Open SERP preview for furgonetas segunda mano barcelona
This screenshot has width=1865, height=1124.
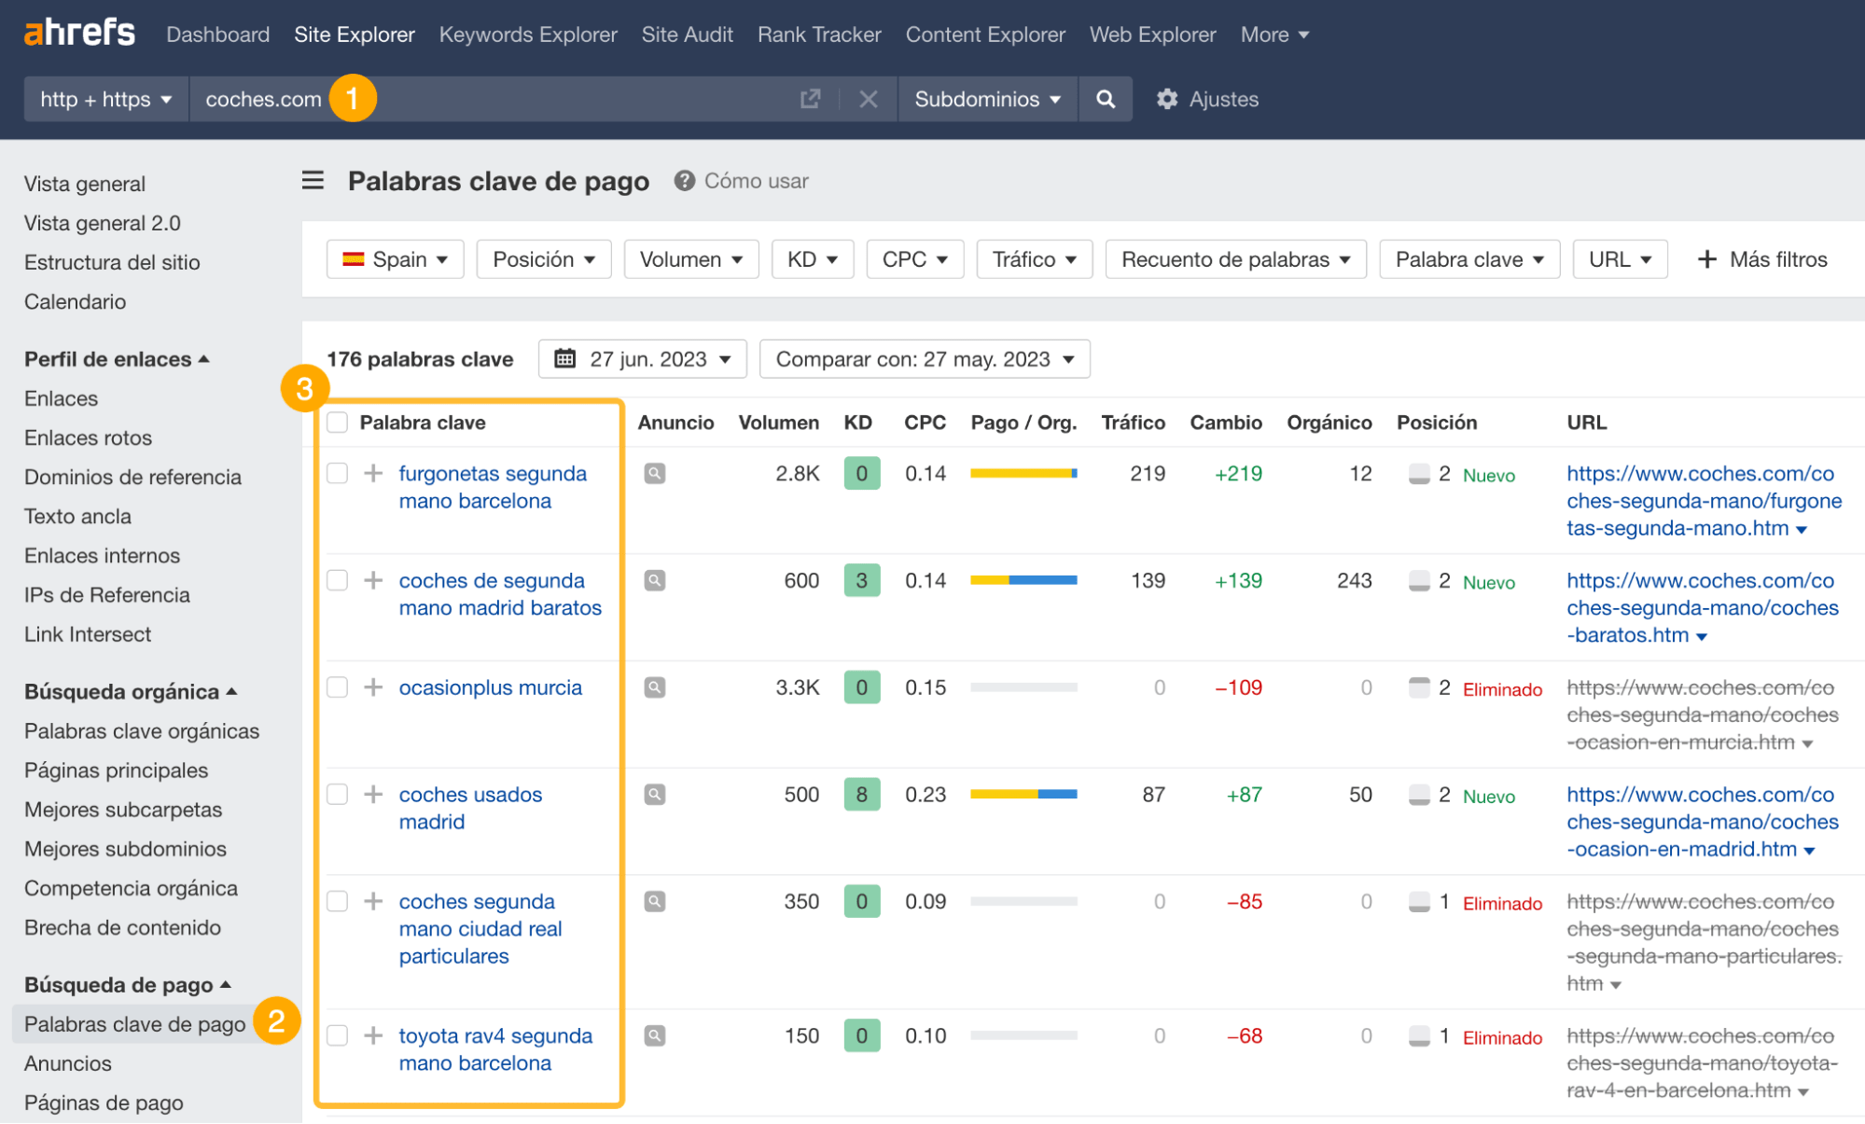(x=655, y=473)
